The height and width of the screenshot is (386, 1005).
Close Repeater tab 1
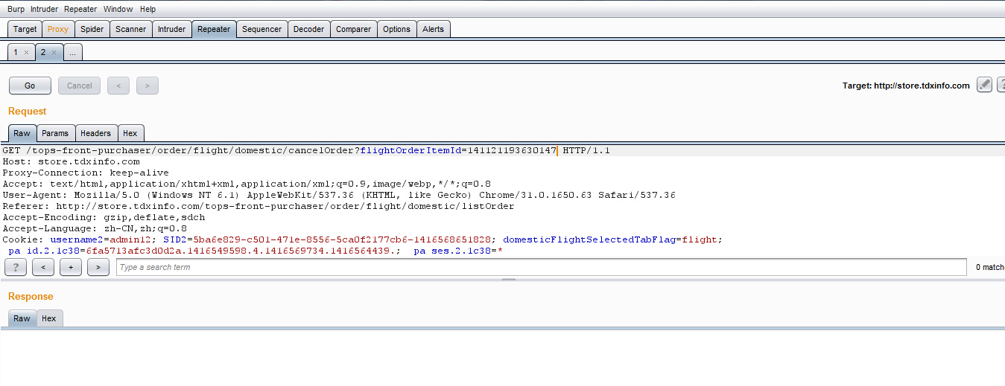[x=26, y=52]
